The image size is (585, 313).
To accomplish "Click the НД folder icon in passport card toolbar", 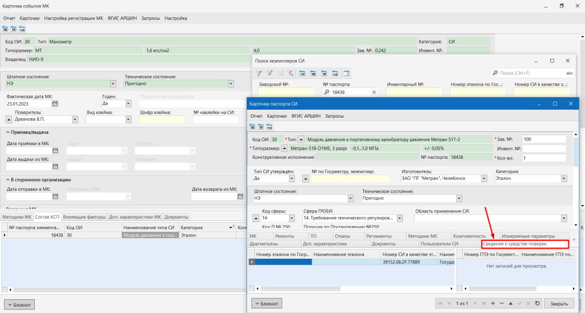I will 270,127.
